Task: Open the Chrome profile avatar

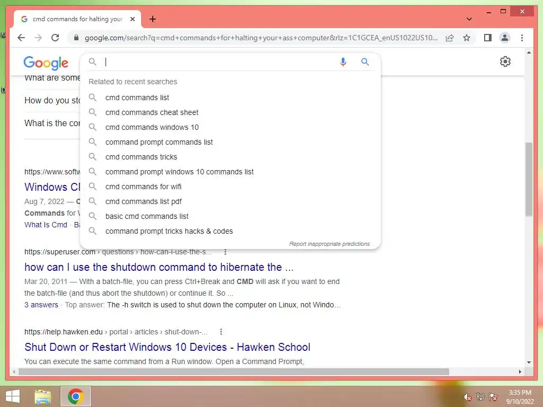Action: 505,38
